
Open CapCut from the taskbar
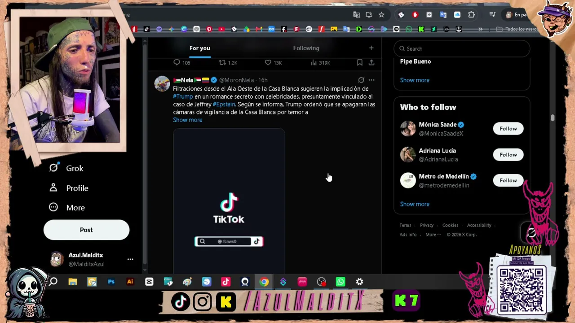tap(149, 282)
